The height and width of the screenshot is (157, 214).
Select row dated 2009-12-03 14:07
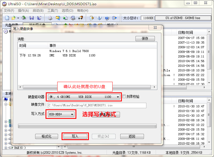point(191,47)
